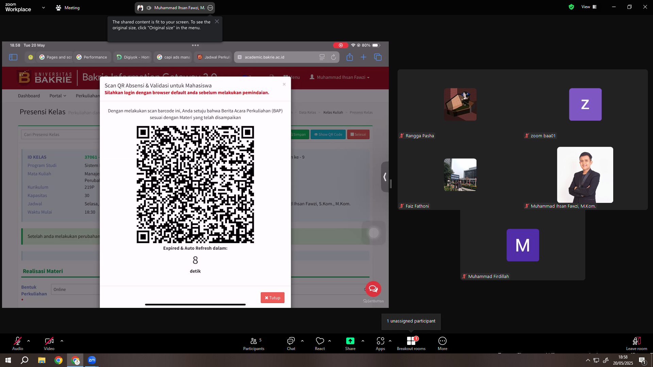Expand the Portal menu
This screenshot has width=653, height=367.
pos(58,96)
